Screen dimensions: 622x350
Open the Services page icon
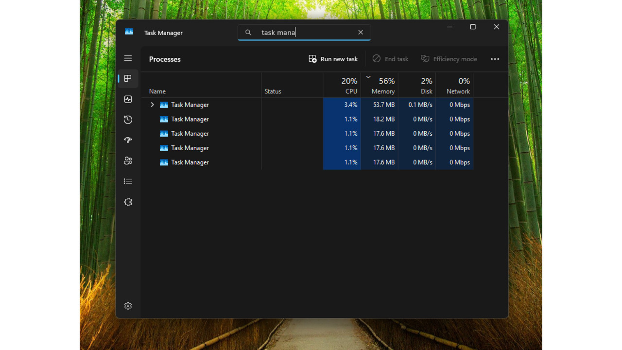point(128,202)
